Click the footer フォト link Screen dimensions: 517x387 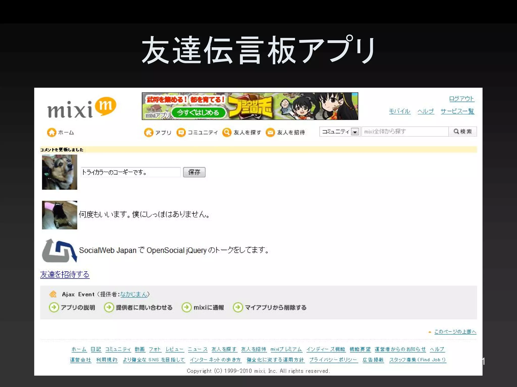point(155,349)
